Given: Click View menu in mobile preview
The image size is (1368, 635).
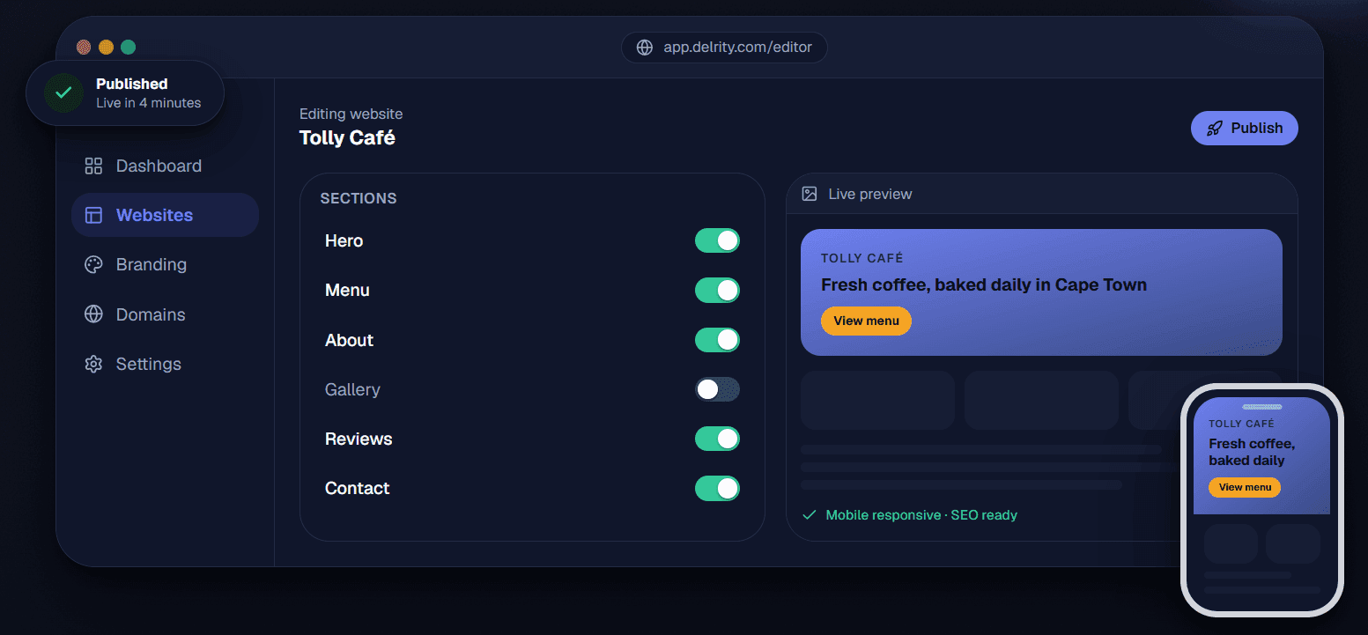Looking at the screenshot, I should [x=1244, y=487].
